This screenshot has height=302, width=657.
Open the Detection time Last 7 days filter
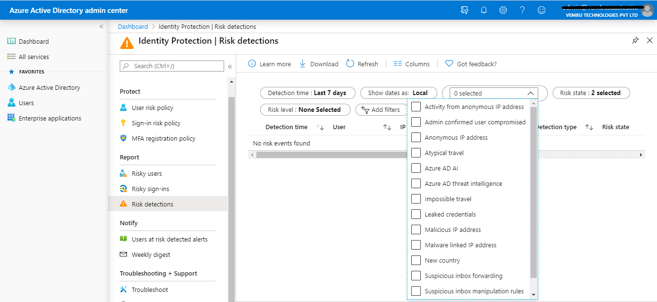pos(307,93)
